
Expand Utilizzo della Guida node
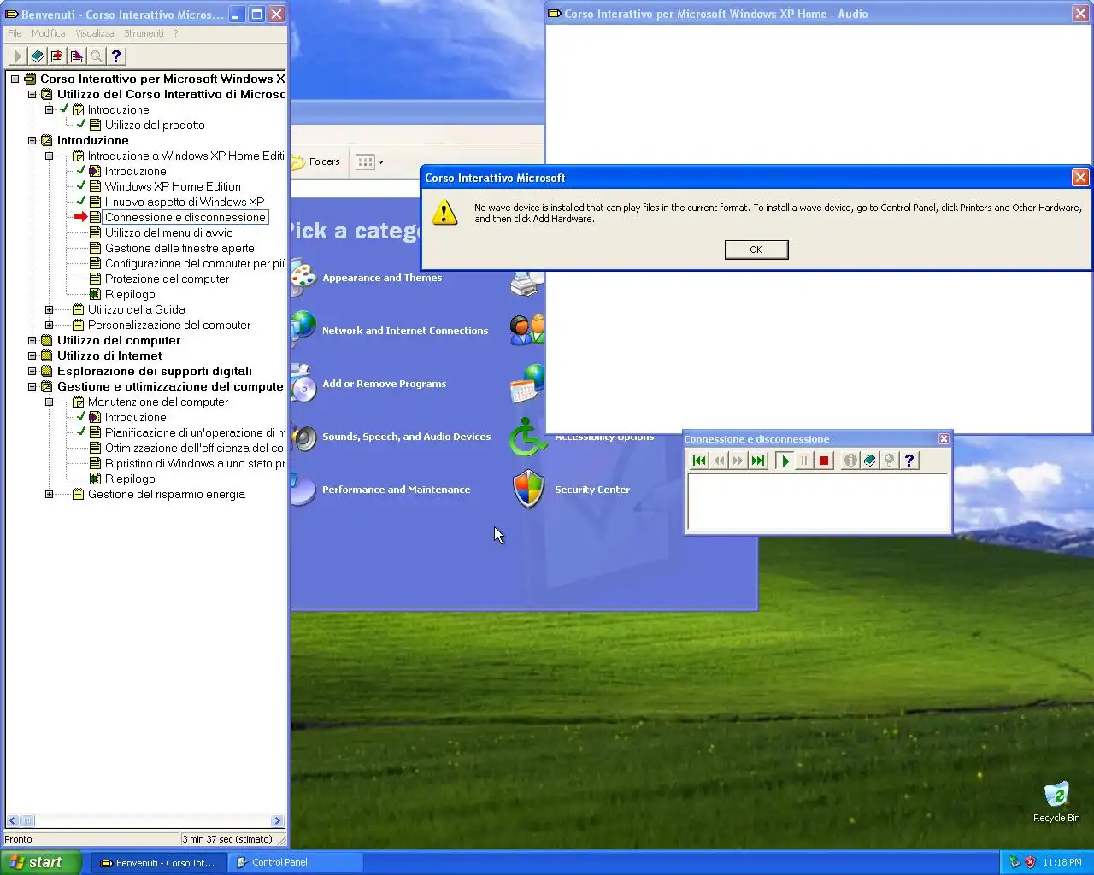coord(49,309)
